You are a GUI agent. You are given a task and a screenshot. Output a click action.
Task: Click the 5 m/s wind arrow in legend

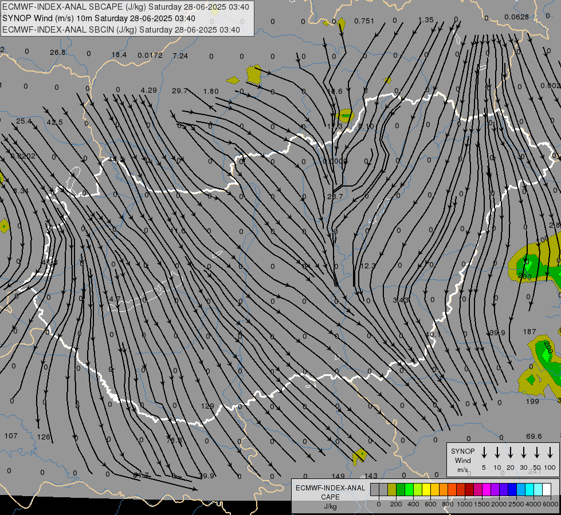pyautogui.click(x=484, y=453)
